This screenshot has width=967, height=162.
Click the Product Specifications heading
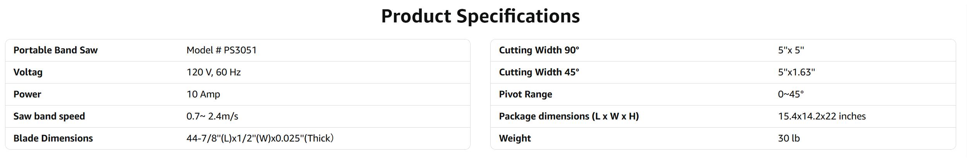click(x=480, y=16)
